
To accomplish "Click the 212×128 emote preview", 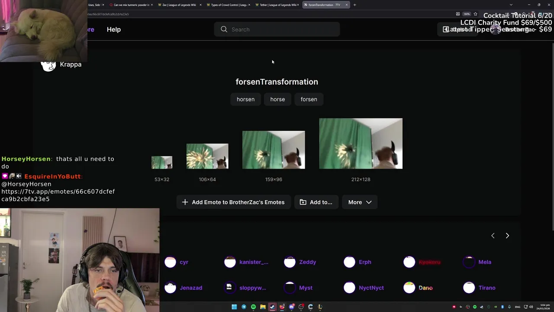I will 361,143.
